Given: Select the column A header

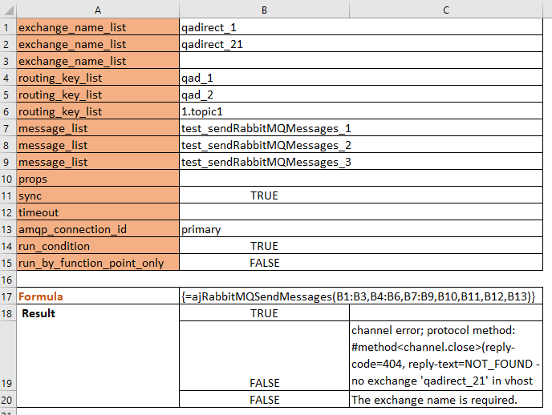Looking at the screenshot, I should point(96,9).
